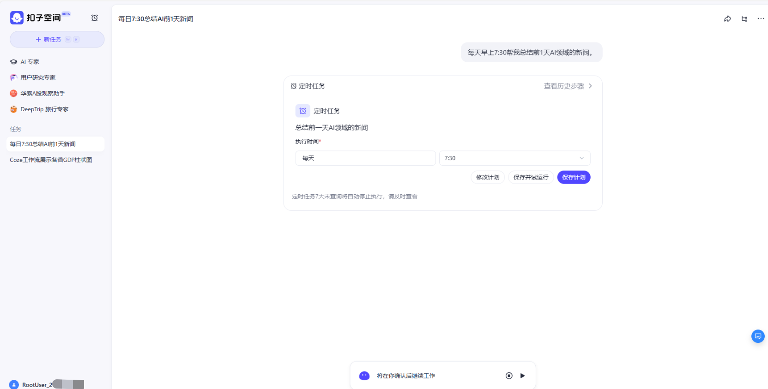Image resolution: width=768 pixels, height=389 pixels.
Task: Click the user message bubble about 7:30 news
Action: [x=532, y=52]
